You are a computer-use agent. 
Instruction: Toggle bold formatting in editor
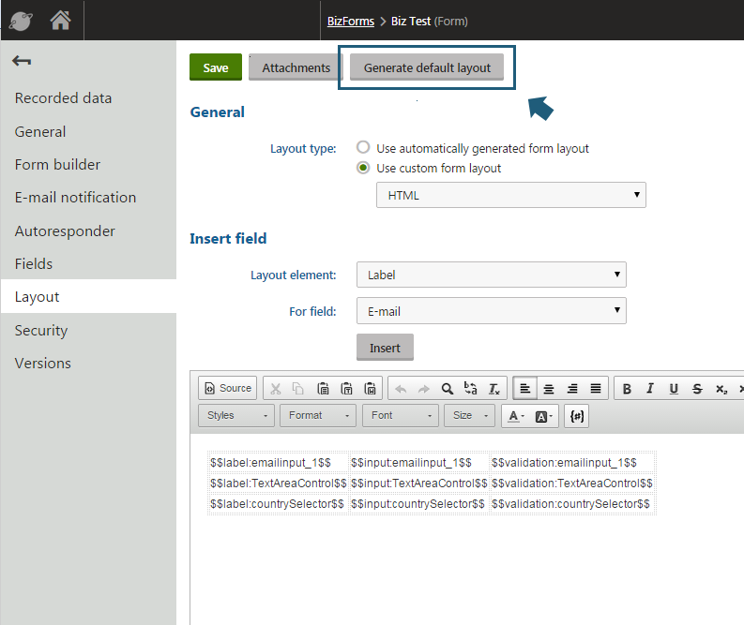point(627,388)
